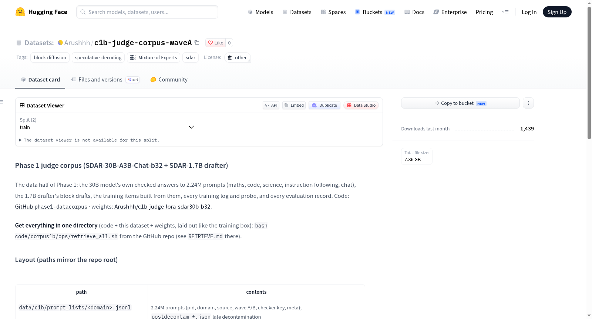This screenshot has width=592, height=319.
Task: Click the 7.86 GB total file size value
Action: (413, 160)
